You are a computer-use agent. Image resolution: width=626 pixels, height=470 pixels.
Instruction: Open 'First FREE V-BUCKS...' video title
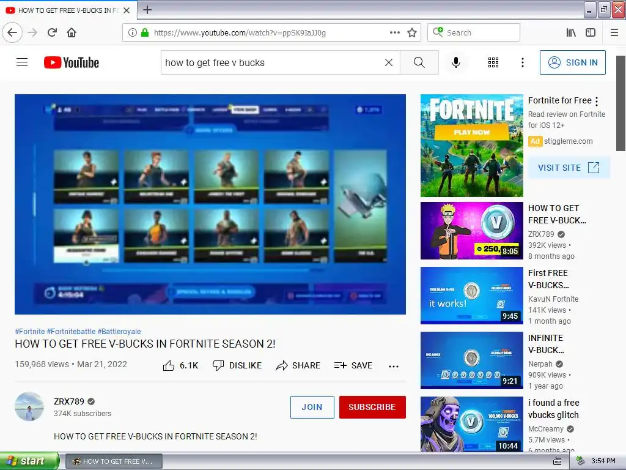click(548, 279)
